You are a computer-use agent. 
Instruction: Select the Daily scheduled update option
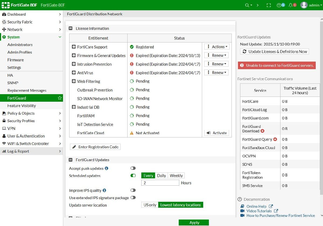click(x=161, y=176)
